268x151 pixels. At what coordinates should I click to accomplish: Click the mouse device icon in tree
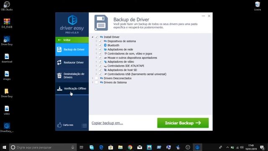tap(105, 58)
